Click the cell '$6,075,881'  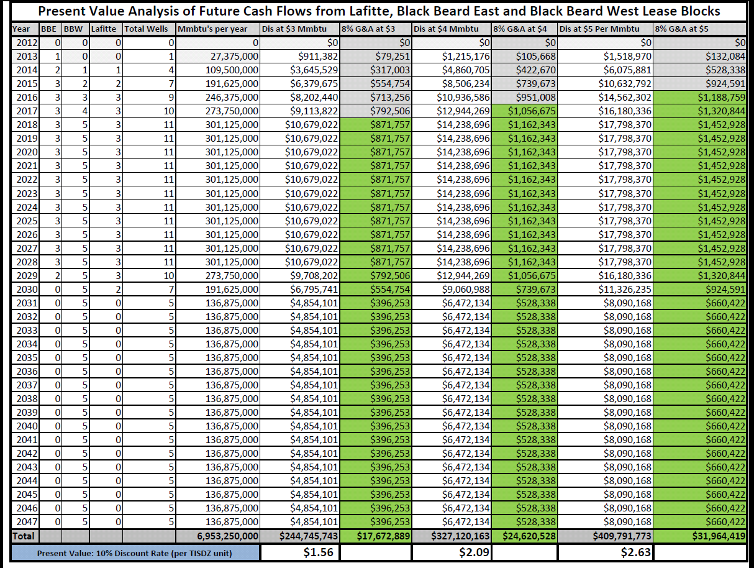606,70
